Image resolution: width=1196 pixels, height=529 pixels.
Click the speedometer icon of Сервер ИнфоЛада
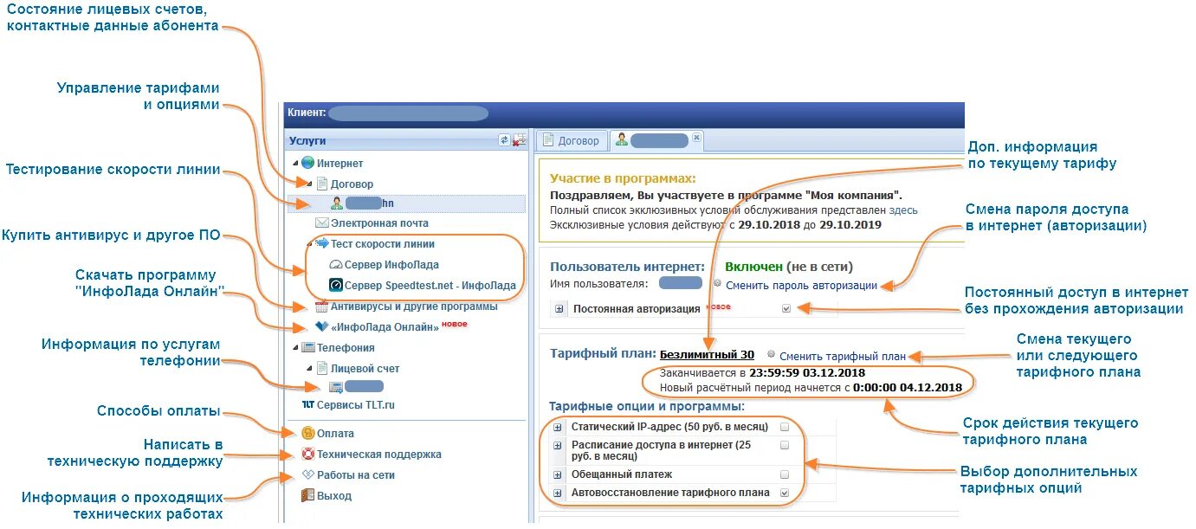(x=336, y=265)
